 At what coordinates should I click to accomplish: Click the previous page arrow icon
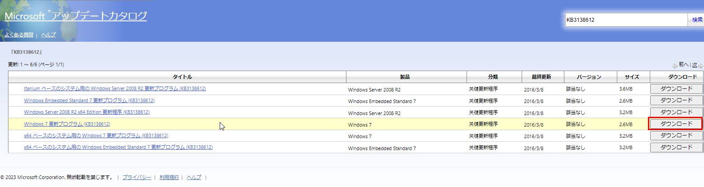(x=675, y=66)
